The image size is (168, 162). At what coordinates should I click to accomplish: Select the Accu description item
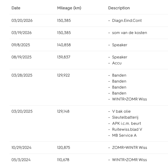point(117,63)
